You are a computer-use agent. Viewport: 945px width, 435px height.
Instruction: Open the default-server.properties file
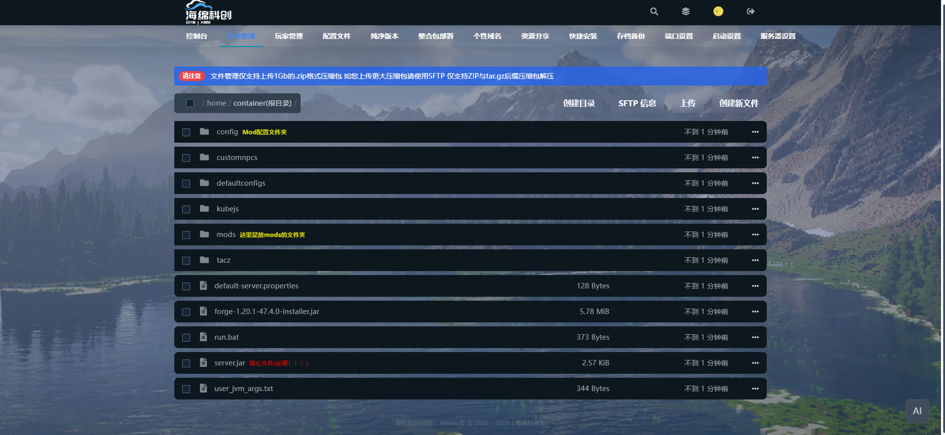coord(256,286)
